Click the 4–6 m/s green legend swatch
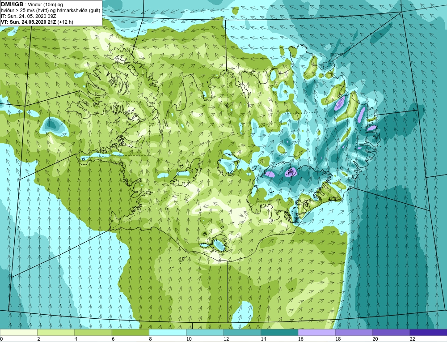Viewport: 447px width, 342px height. [x=93, y=332]
